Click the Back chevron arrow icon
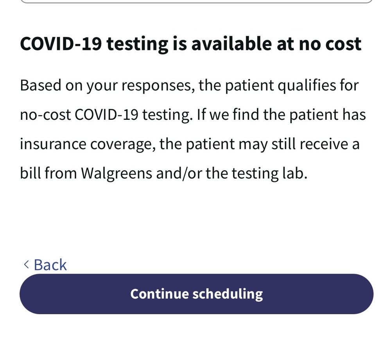The height and width of the screenshot is (338, 391). tap(26, 265)
